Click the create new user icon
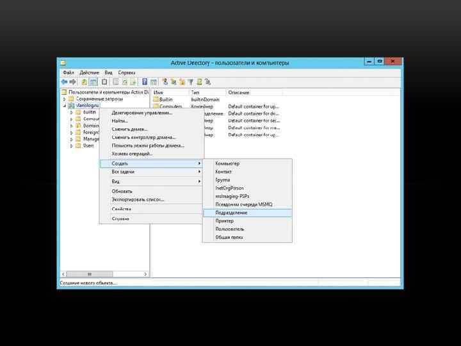The width and height of the screenshot is (461, 346). tap(165, 82)
